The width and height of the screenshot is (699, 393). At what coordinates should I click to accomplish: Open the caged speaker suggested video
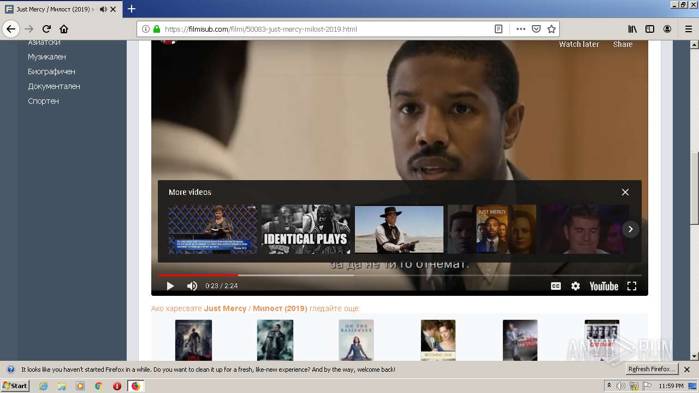pos(213,229)
